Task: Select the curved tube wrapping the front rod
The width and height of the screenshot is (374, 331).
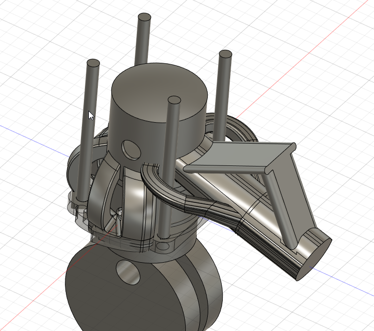Action: tap(155, 180)
